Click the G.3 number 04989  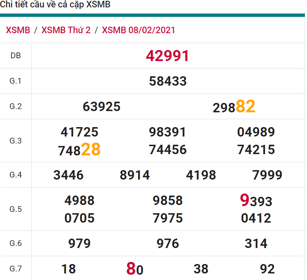(256, 132)
